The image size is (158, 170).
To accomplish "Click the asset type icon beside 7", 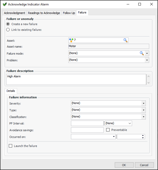I will (x=71, y=40).
